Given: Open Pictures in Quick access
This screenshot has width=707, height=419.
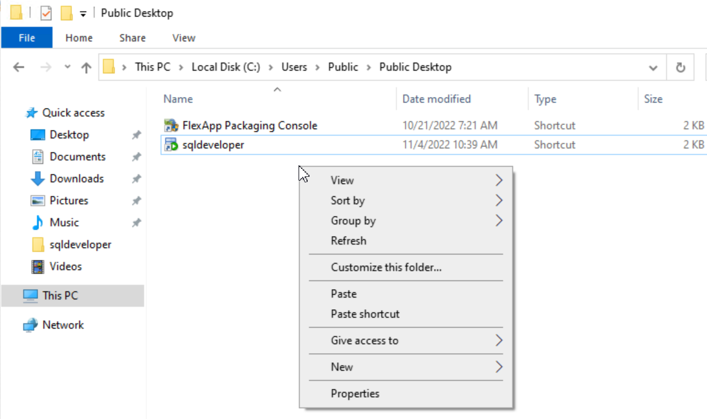Looking at the screenshot, I should pos(68,201).
